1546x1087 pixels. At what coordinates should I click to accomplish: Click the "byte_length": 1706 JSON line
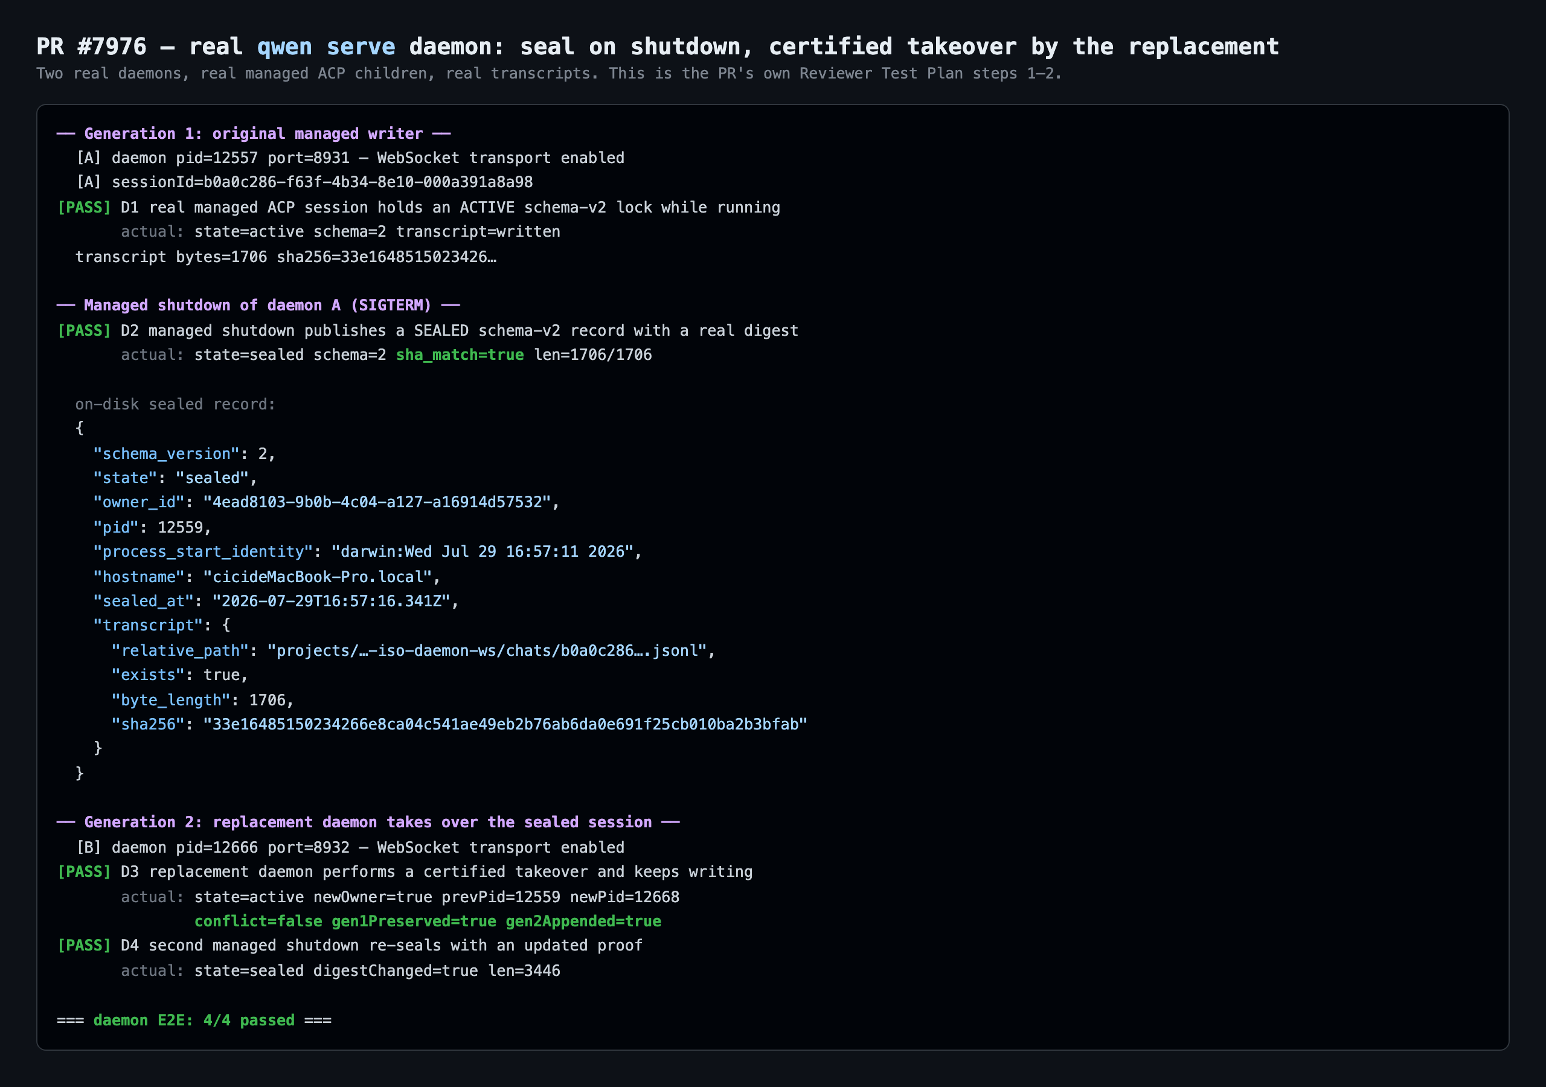pyautogui.click(x=204, y=701)
